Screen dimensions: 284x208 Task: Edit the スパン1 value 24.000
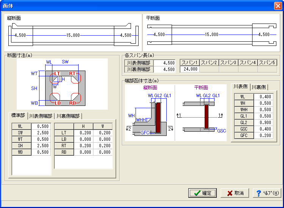[190, 69]
